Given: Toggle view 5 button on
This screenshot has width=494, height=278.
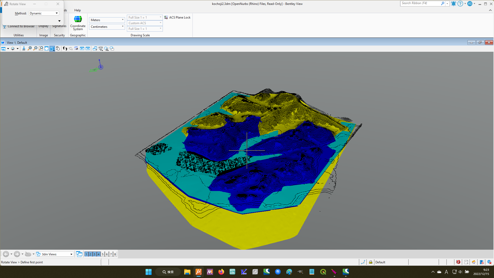Looking at the screenshot, I should tap(103, 254).
